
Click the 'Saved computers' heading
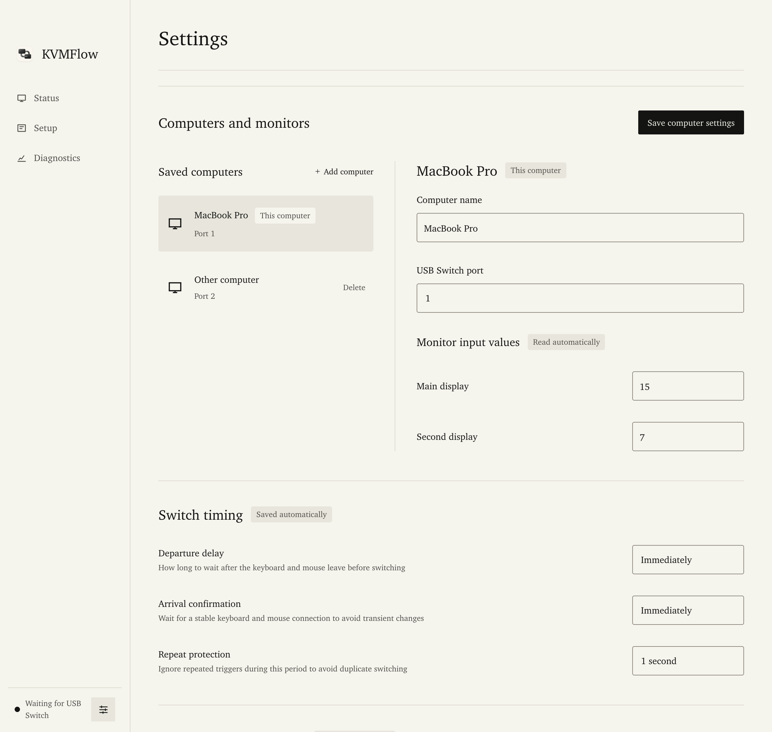[x=200, y=172]
